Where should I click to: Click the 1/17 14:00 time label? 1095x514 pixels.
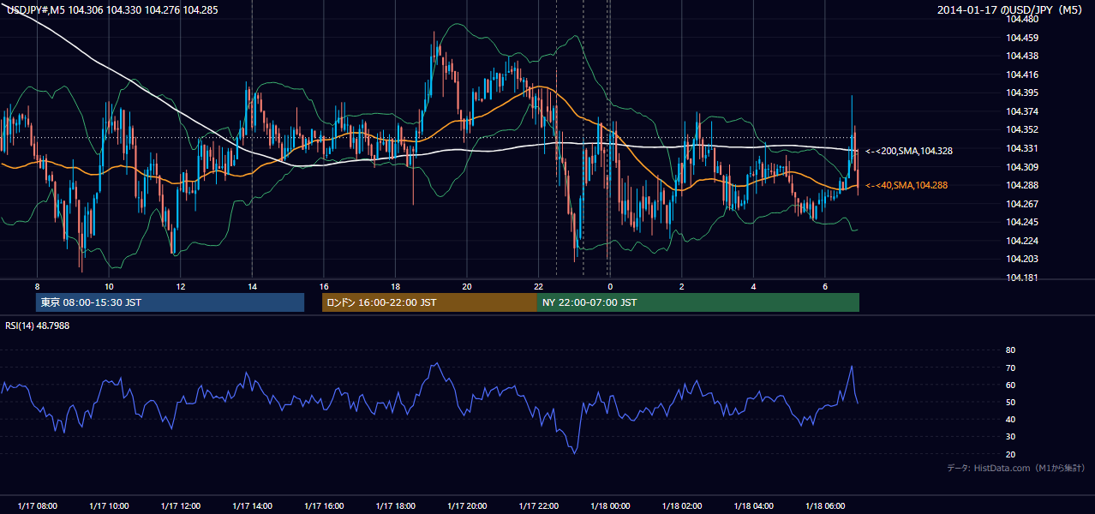[252, 505]
